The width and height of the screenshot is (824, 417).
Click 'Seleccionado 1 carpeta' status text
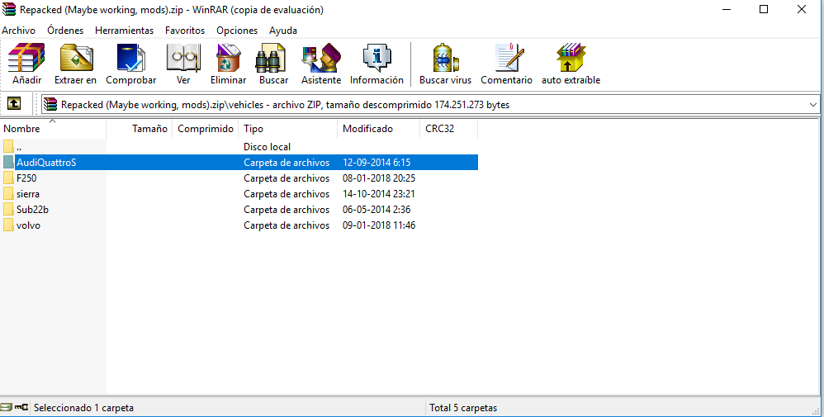pyautogui.click(x=83, y=408)
